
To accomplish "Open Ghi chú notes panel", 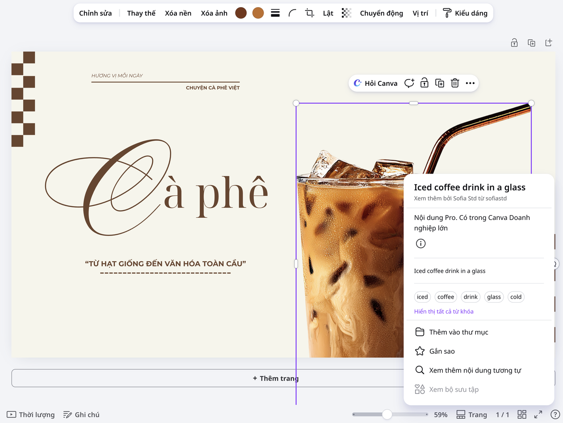I will [81, 415].
